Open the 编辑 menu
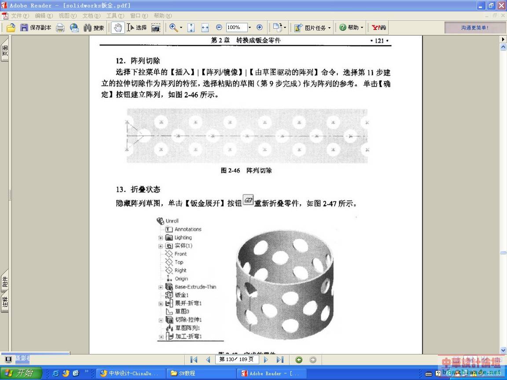The image size is (507, 380). 44,15
